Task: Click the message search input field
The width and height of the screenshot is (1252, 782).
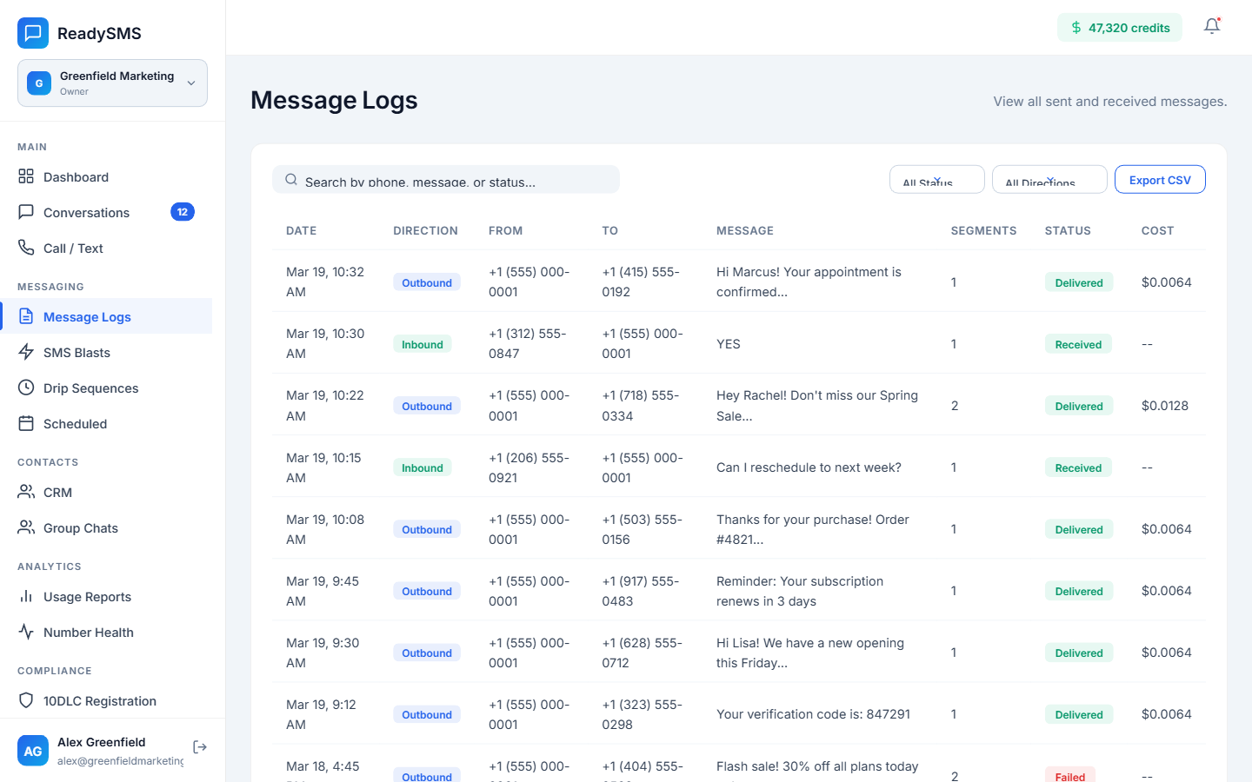Action: (446, 179)
